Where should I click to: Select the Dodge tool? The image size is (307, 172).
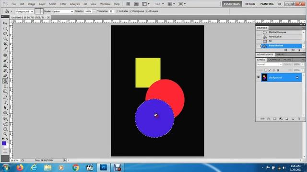click(5, 91)
